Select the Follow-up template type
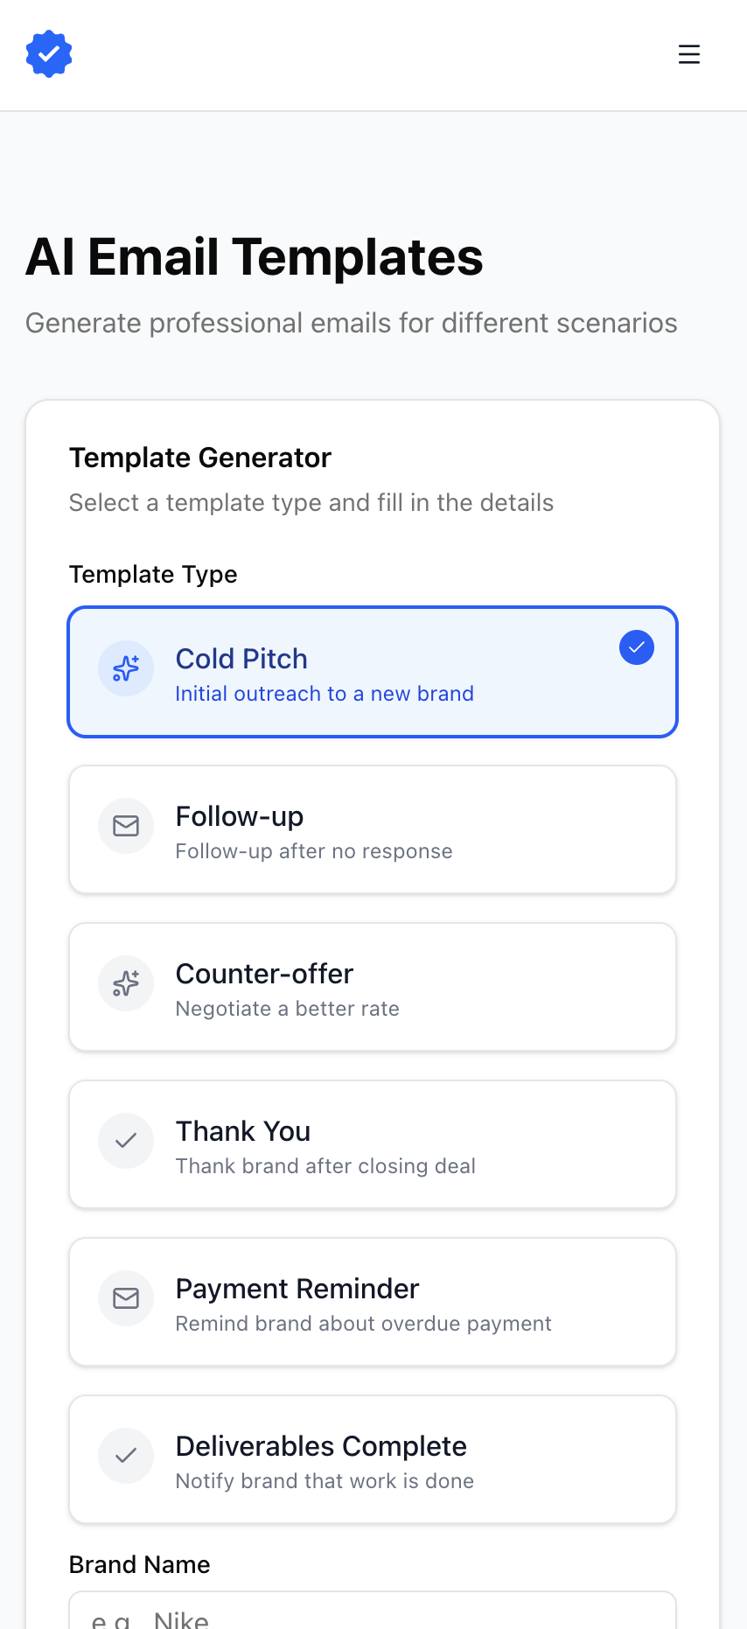The image size is (747, 1629). (373, 828)
